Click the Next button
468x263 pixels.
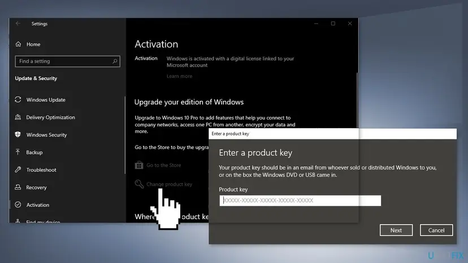point(396,230)
